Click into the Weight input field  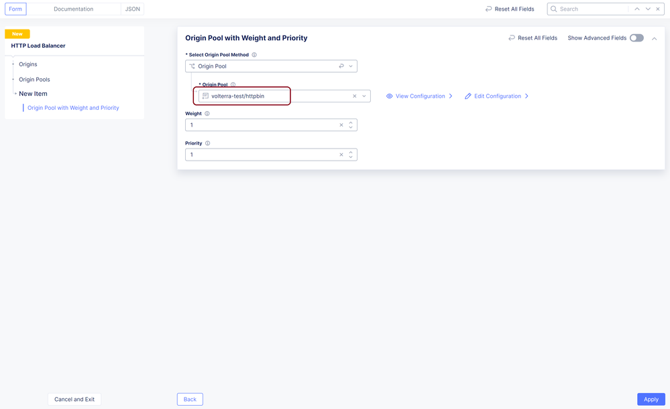pos(262,125)
